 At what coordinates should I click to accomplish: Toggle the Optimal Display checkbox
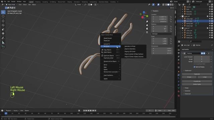[194, 67]
